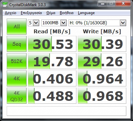
Task: Click the 4K QD32 write result 0.968
Action: tap(102, 96)
